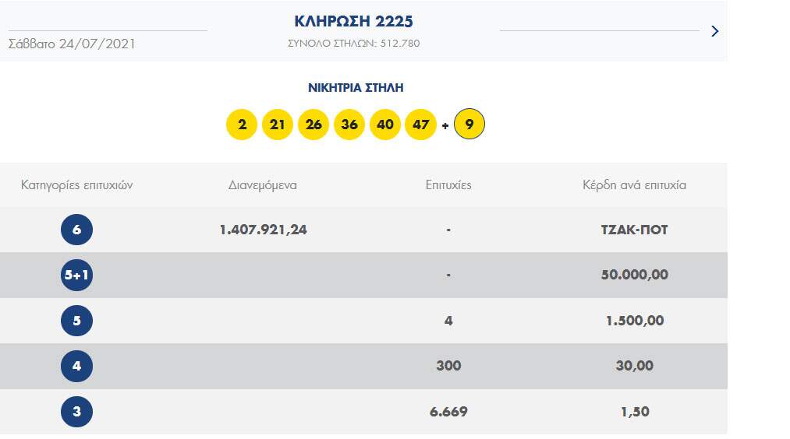Select the yellow ball numbered 40
The width and height of the screenshot is (790, 439).
coord(385,125)
